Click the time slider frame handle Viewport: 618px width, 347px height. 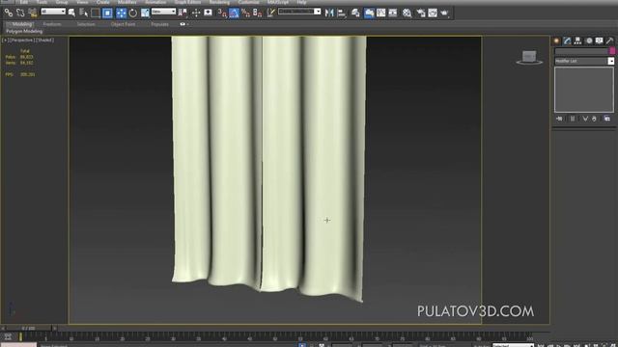tap(28, 328)
